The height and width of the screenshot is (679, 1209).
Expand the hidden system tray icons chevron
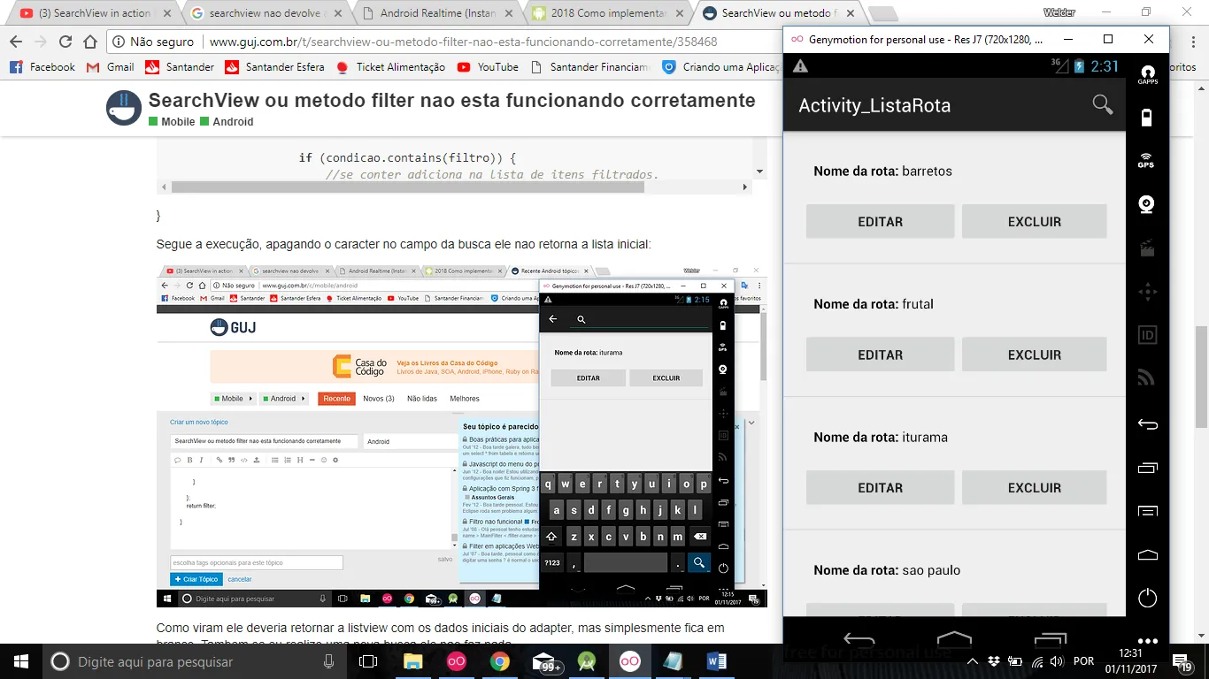tap(973, 661)
